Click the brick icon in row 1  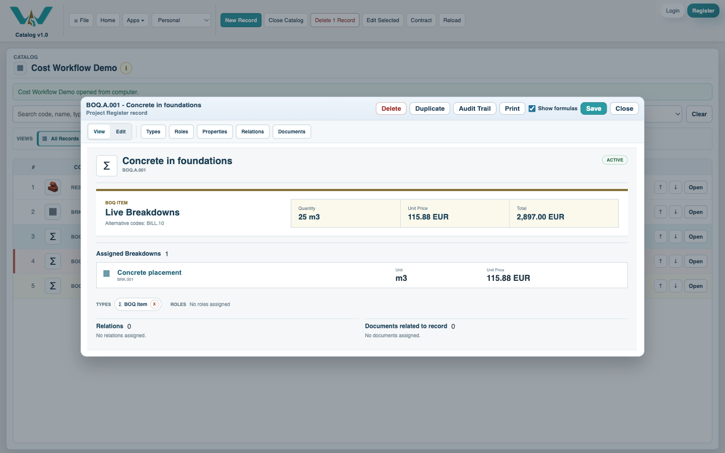(53, 187)
